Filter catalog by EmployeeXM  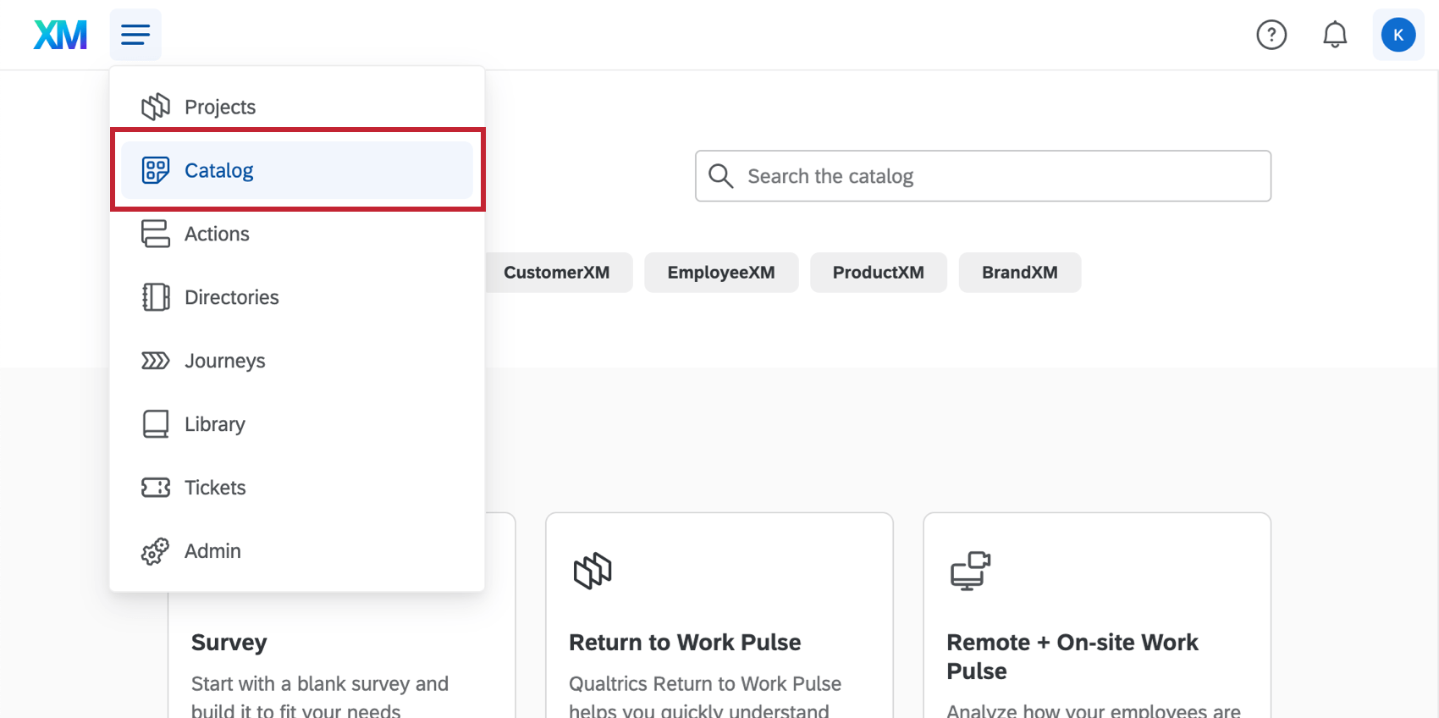(x=721, y=273)
